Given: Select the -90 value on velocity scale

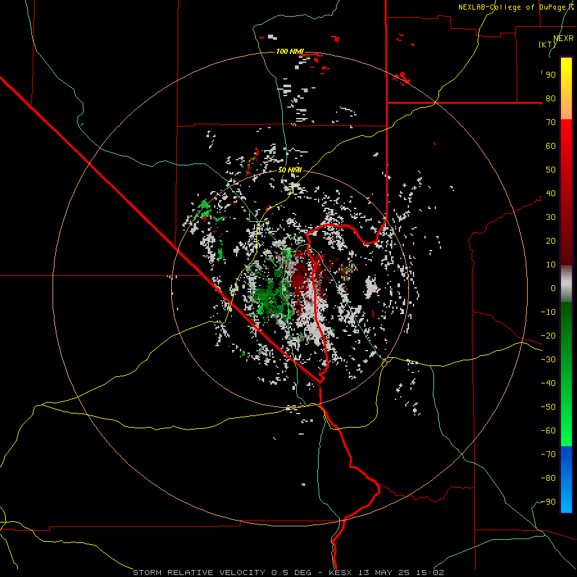Looking at the screenshot, I should coord(548,502).
